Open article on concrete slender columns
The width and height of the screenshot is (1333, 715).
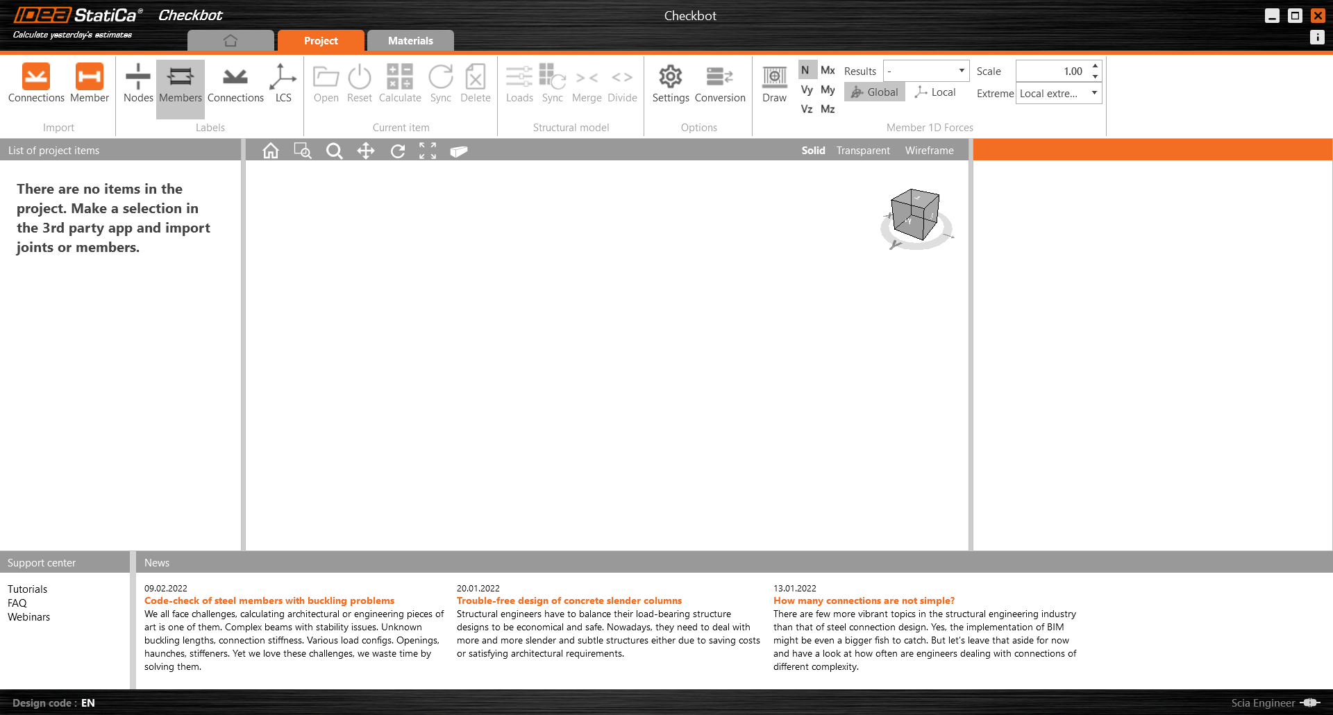(x=569, y=601)
